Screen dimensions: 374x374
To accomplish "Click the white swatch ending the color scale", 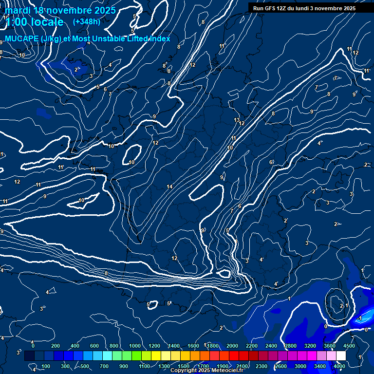I will 341,355.
